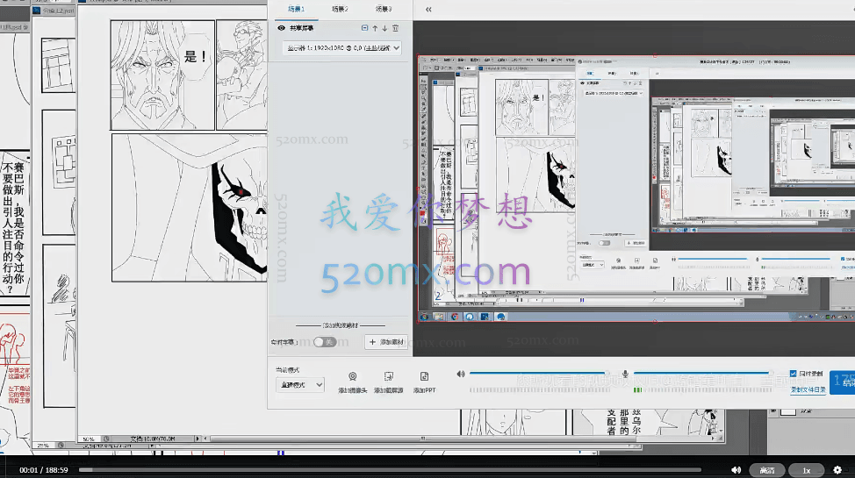Move the 共享屏幕 source up with up arrow
This screenshot has width=855, height=478.
pyautogui.click(x=375, y=28)
